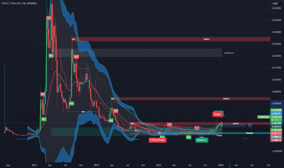Select the Bottom 2 pattern label
This screenshot has width=284, height=168.
click(x=202, y=140)
